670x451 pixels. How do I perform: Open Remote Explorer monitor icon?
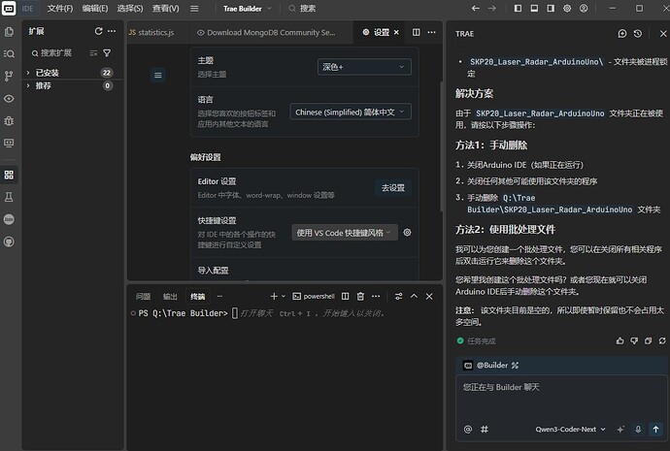point(9,143)
